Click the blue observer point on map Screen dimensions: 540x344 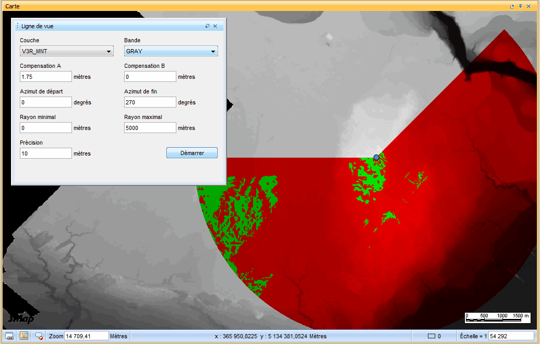376,157
